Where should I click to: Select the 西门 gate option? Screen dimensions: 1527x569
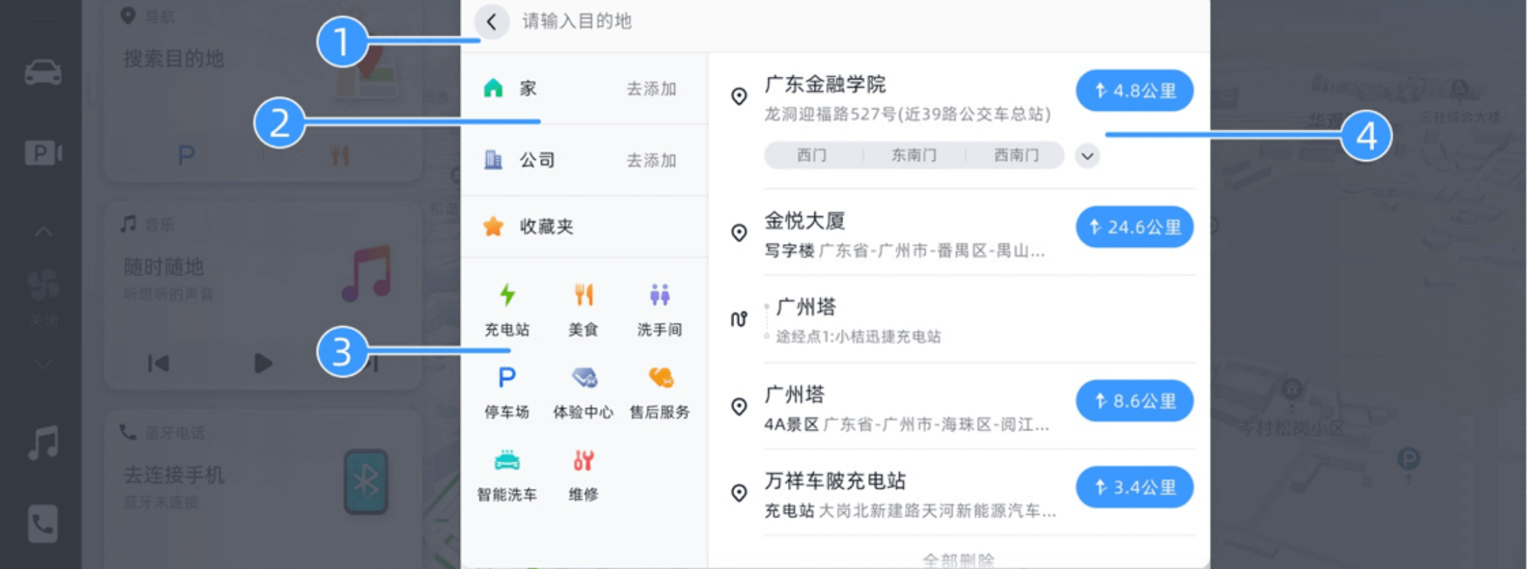pos(812,155)
